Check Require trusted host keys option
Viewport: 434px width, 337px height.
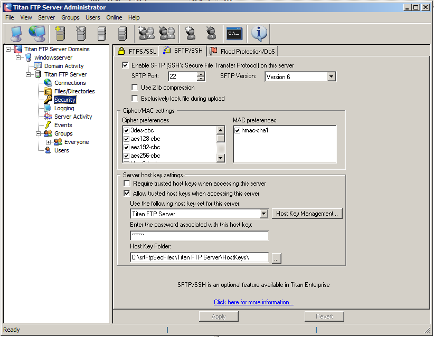pos(127,184)
